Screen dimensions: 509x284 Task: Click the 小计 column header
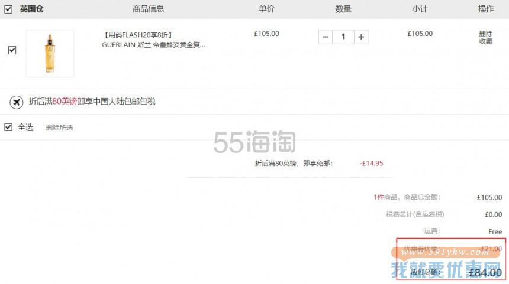[420, 9]
